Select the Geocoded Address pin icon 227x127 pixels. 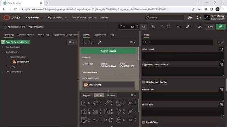click(x=118, y=111)
